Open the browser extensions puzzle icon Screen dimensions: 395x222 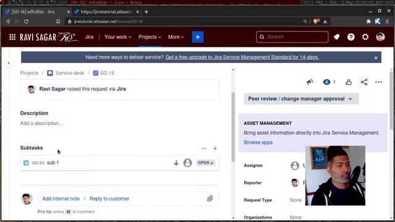click(x=368, y=22)
